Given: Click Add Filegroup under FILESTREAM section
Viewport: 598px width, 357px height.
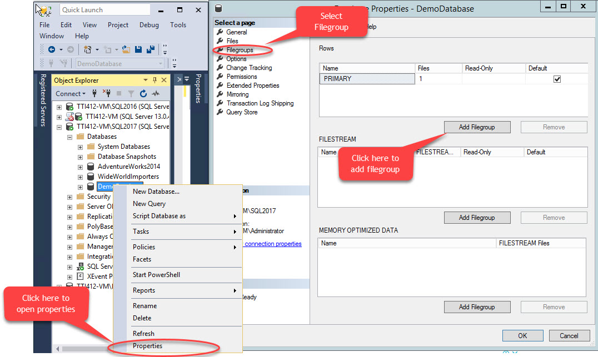Looking at the screenshot, I should point(477,218).
